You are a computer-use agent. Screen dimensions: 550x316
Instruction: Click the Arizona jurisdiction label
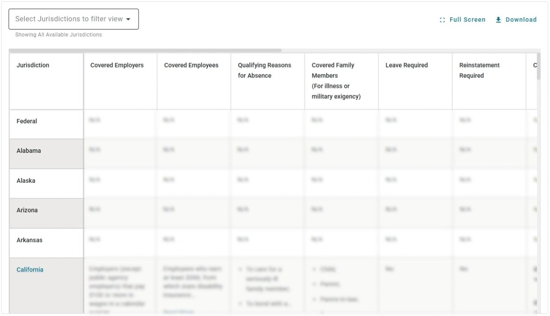pyautogui.click(x=27, y=210)
